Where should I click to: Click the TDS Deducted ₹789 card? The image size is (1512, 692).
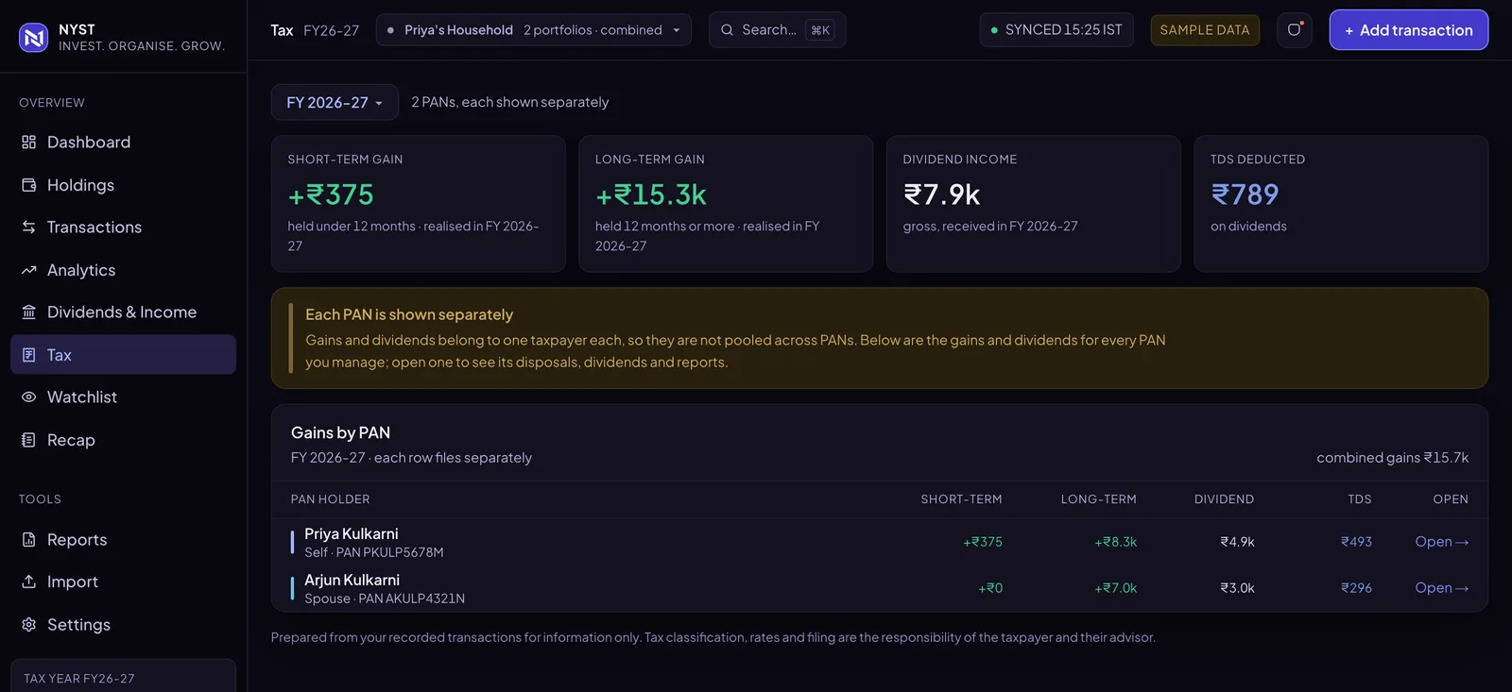pyautogui.click(x=1341, y=204)
